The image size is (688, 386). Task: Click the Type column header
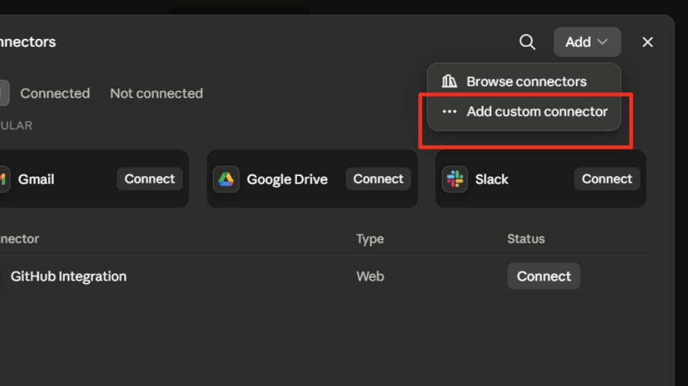click(370, 239)
